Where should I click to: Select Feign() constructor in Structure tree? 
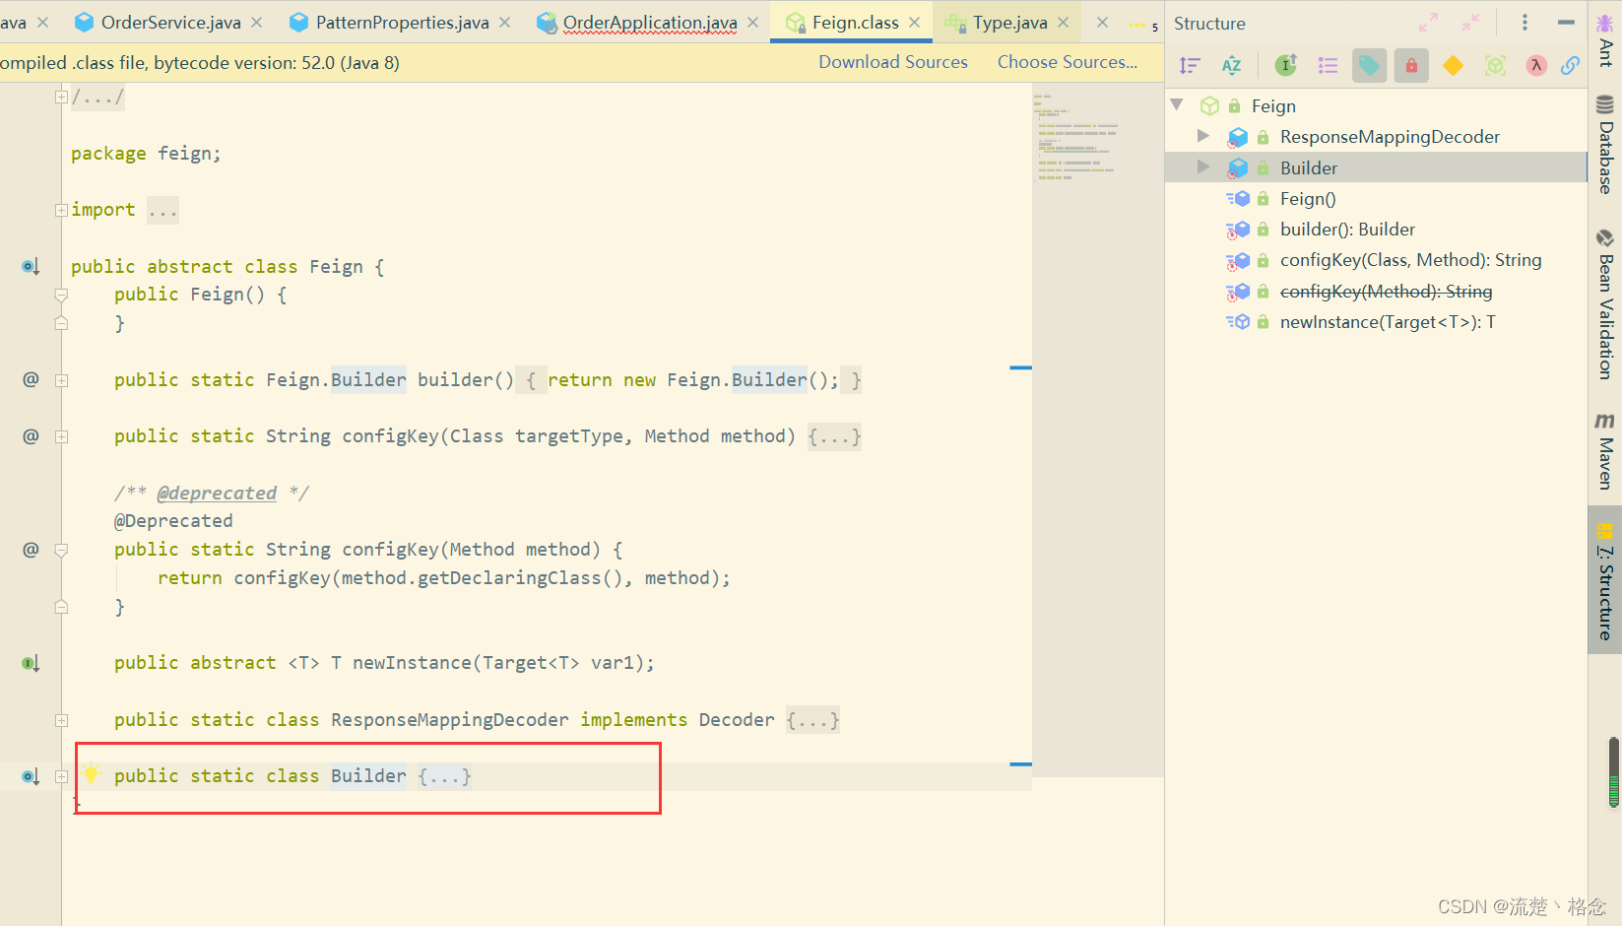tap(1308, 199)
